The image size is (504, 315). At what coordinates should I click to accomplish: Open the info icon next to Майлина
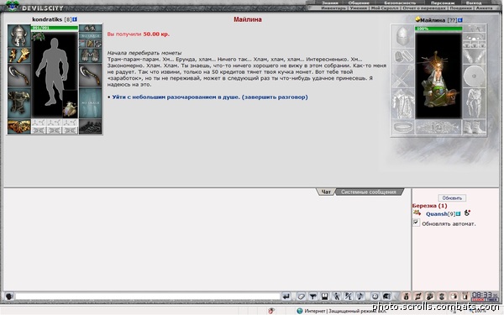[460, 20]
